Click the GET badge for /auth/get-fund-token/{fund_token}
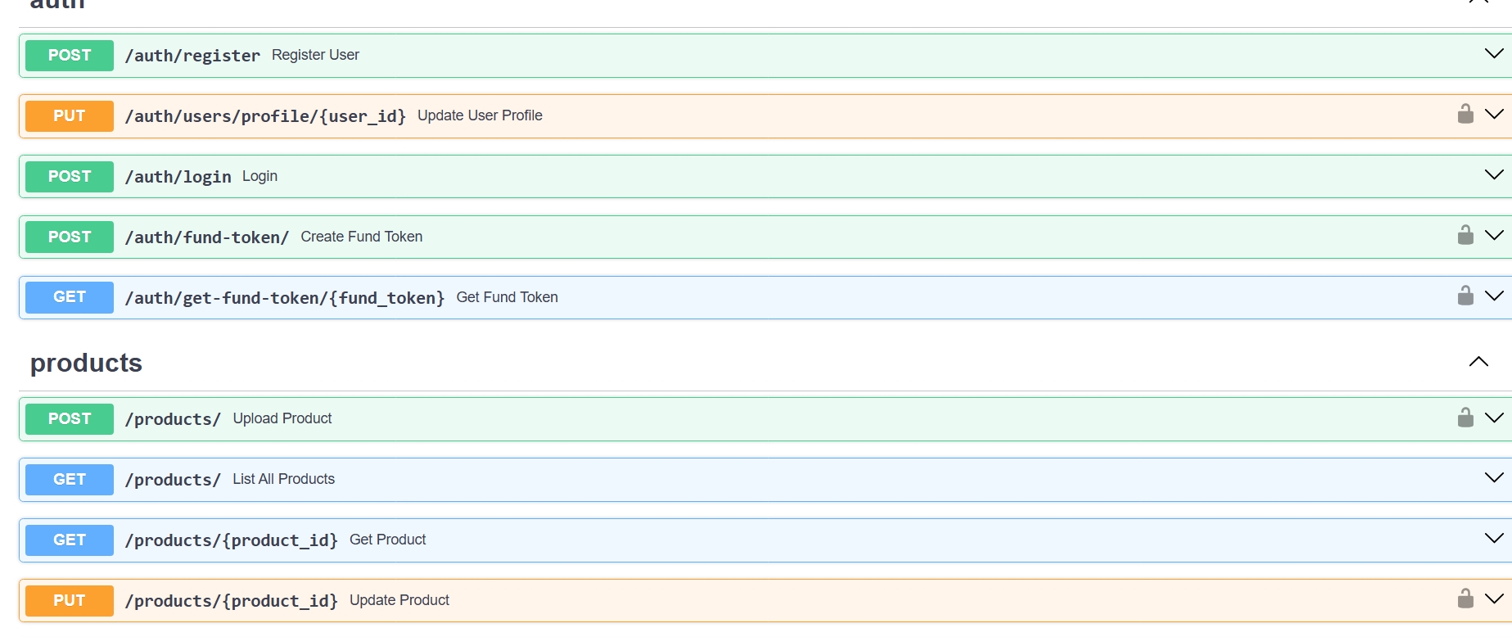The width and height of the screenshot is (1512, 637). pyautogui.click(x=70, y=297)
